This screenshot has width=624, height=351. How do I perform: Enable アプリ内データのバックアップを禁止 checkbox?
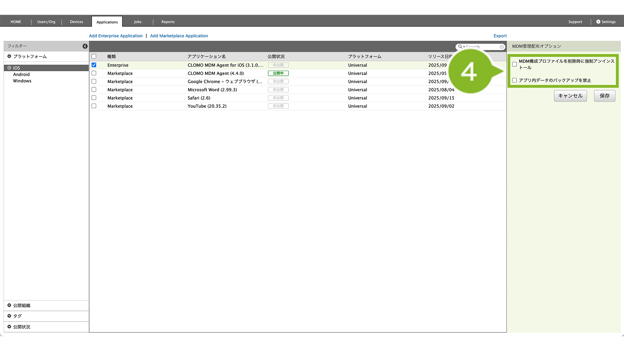(515, 80)
